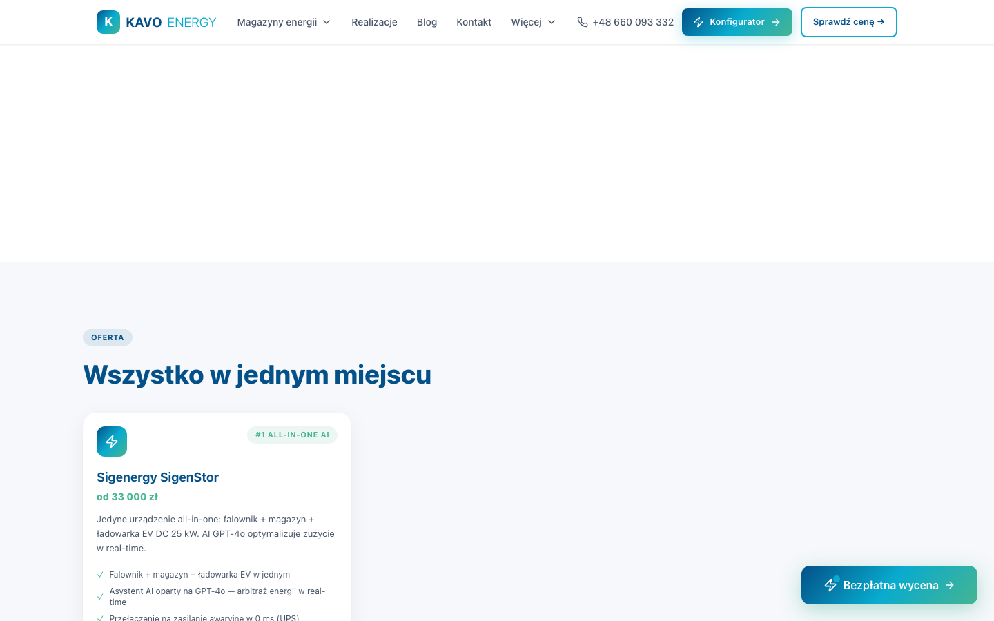The image size is (994, 621).
Task: Click the Falownik + magazyn + ładowarka feature
Action: pyautogui.click(x=199, y=575)
